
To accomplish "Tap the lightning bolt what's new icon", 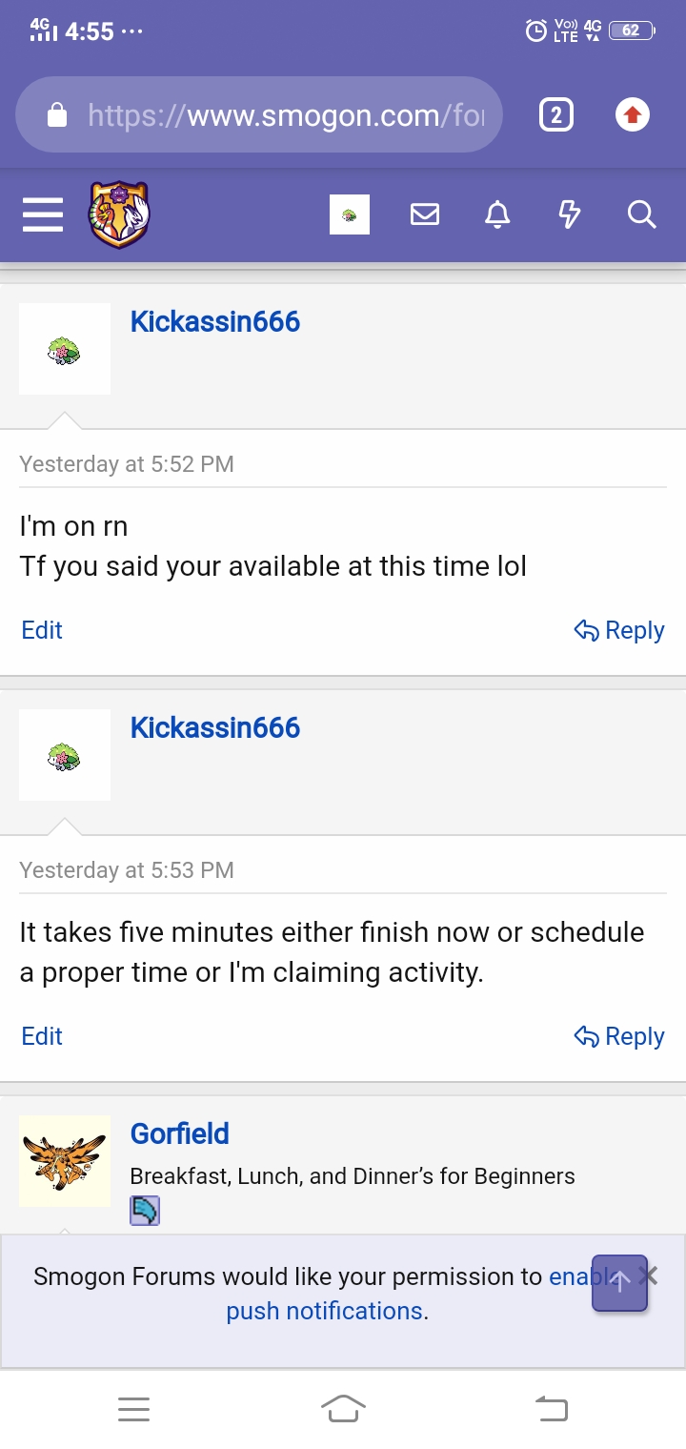I will point(569,215).
